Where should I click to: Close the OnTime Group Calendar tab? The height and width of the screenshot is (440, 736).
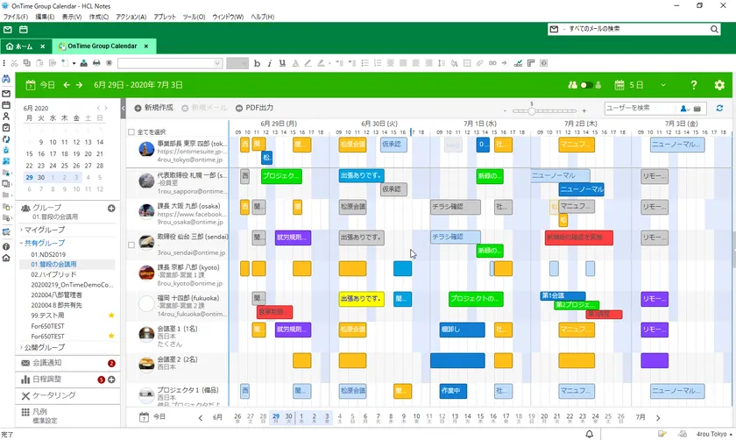[x=146, y=46]
